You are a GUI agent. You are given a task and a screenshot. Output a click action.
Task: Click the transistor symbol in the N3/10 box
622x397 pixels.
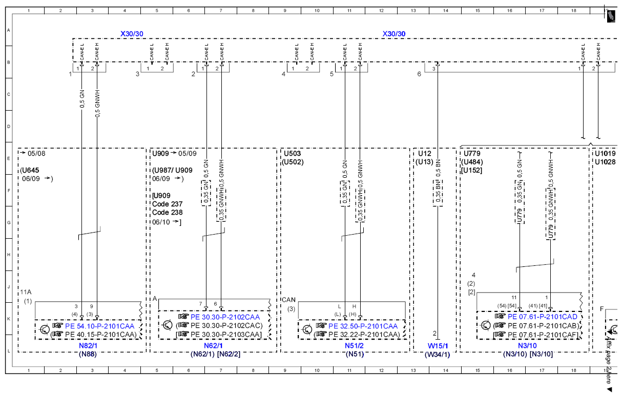[x=486, y=325]
